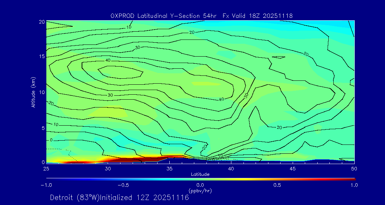Image resolution: width=385 pixels, height=205 pixels.
Task: Click the latitude axis tick '45'
Action: point(292,169)
